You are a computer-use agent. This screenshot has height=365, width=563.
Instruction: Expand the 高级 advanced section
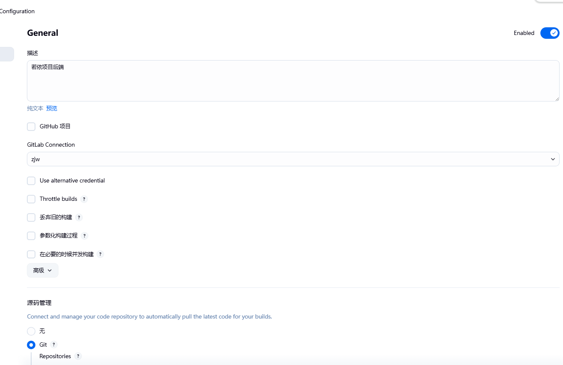[x=42, y=270]
